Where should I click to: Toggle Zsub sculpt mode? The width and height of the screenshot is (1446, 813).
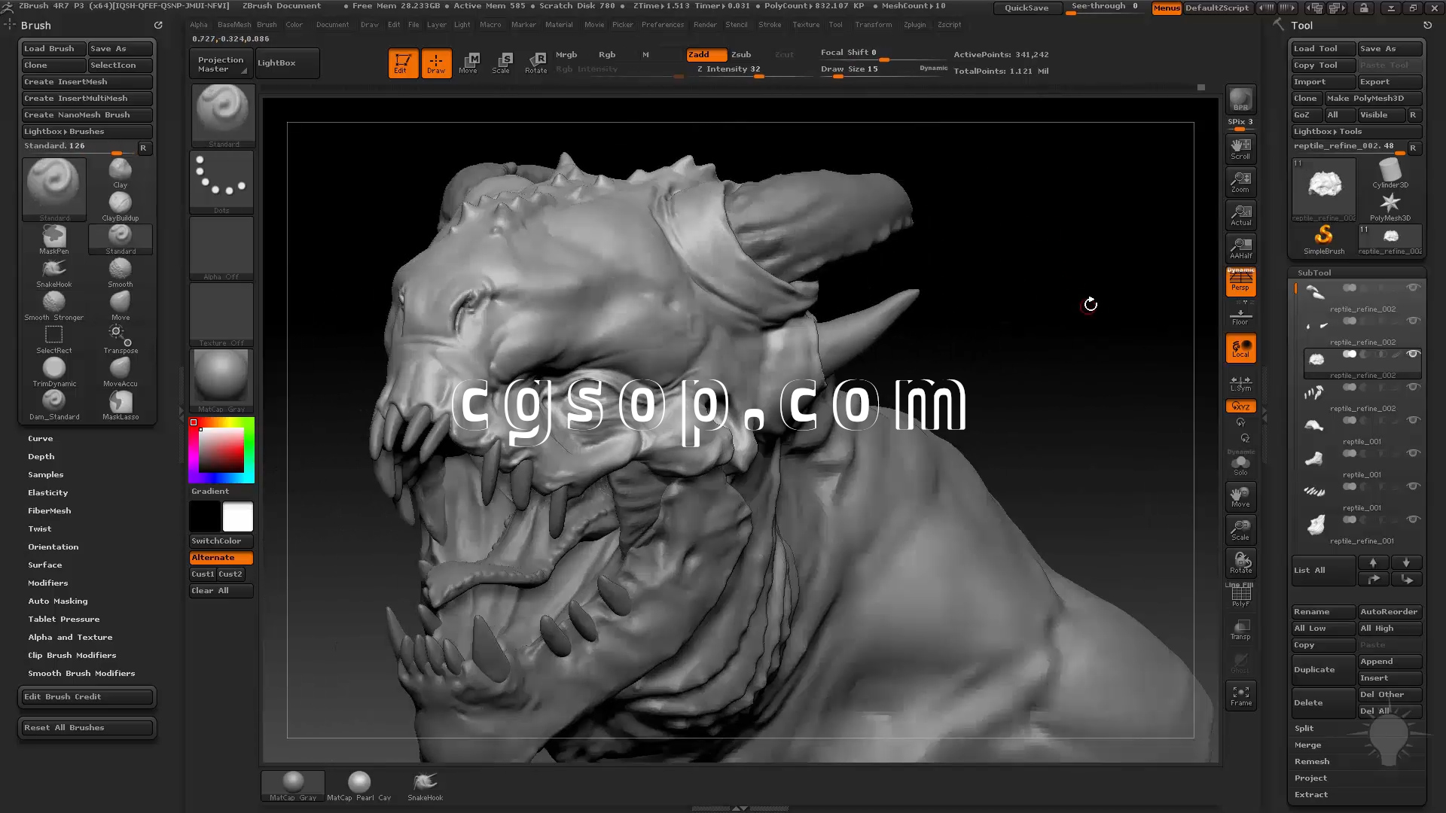point(741,54)
